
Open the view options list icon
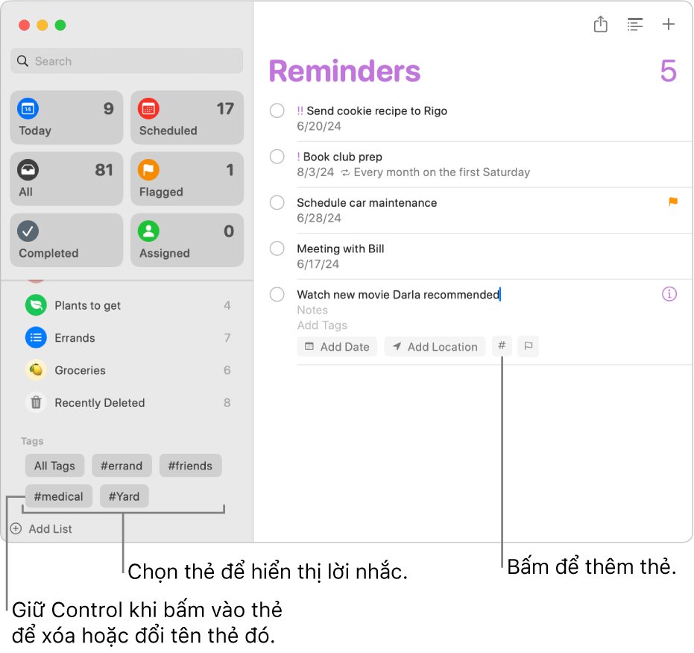coord(634,25)
